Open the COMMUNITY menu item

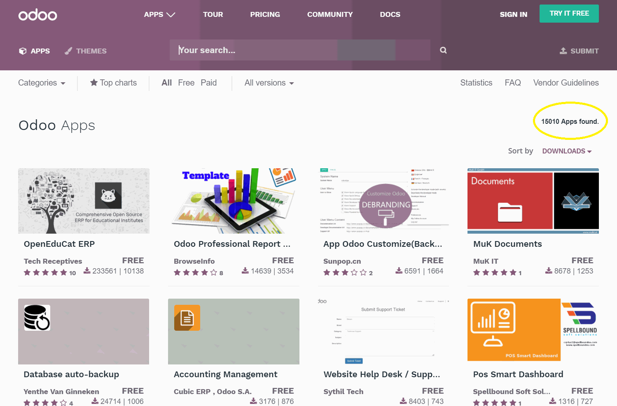(330, 14)
